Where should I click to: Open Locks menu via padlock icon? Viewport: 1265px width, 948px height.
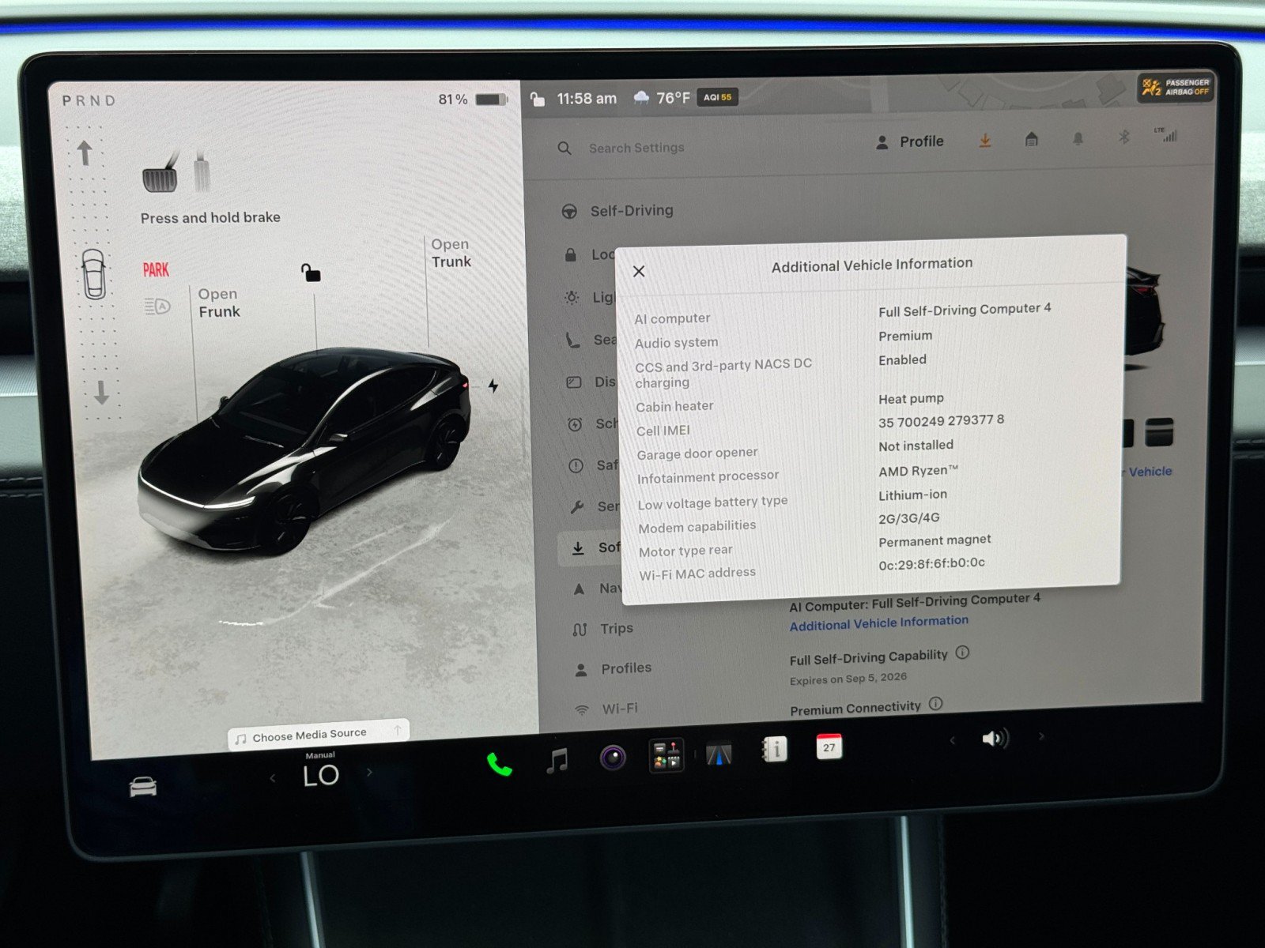click(x=571, y=255)
